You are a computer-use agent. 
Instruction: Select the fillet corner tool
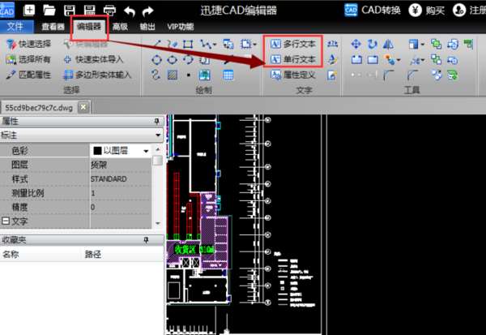point(388,75)
